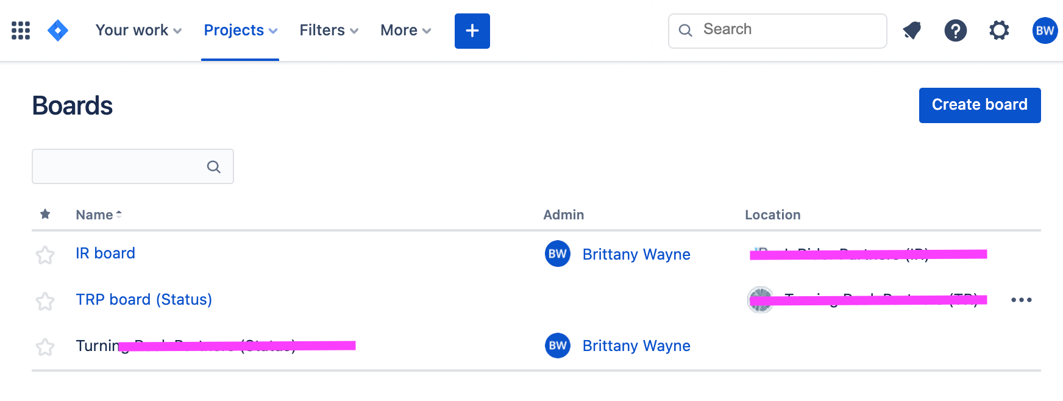The image size is (1063, 401).
Task: Click the Create board button
Action: pos(980,105)
